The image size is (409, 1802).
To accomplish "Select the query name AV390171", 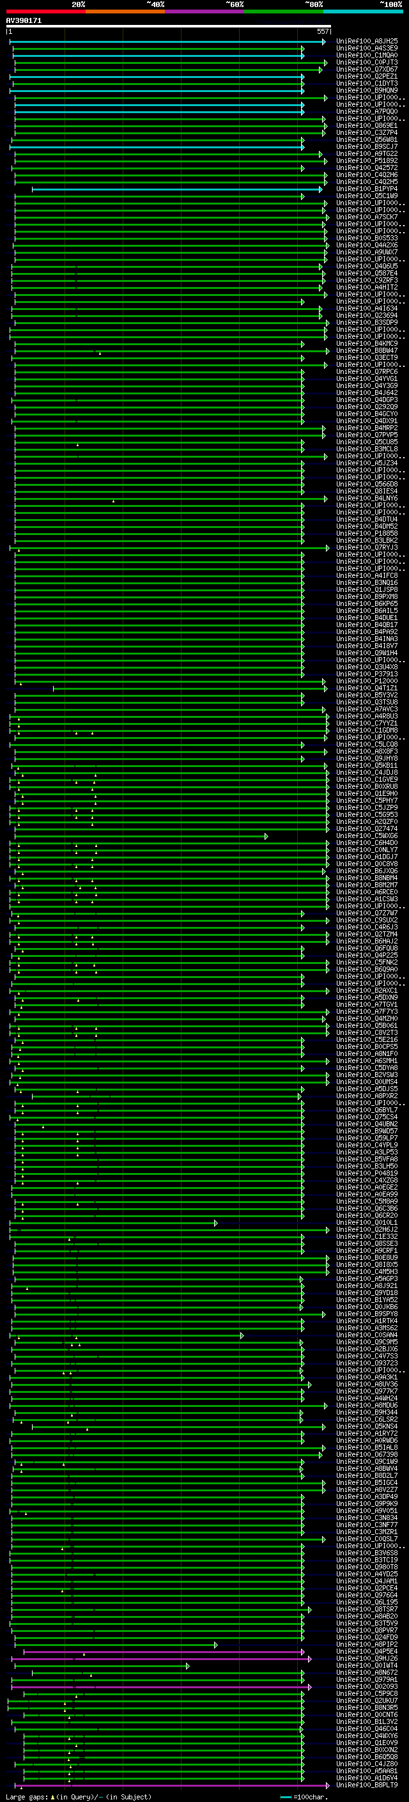I will coord(24,21).
